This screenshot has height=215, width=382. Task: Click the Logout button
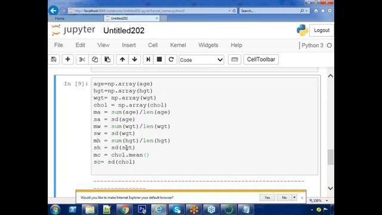(322, 30)
